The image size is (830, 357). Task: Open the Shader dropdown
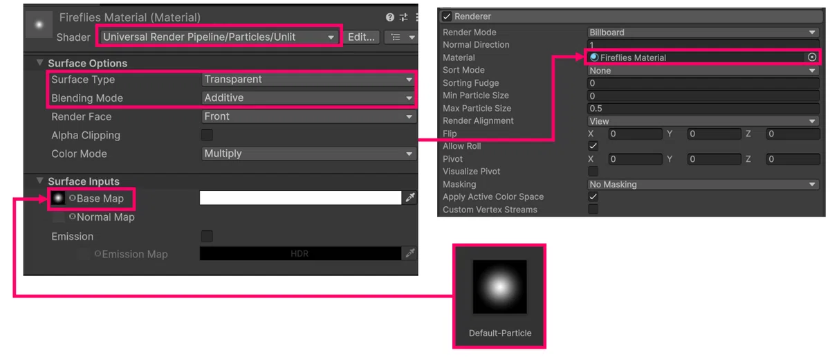(x=219, y=37)
